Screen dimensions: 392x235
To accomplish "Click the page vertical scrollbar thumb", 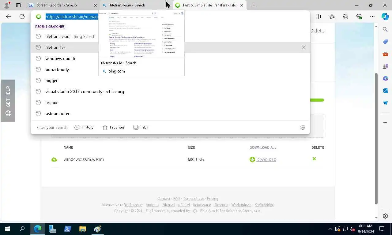I will (376, 139).
